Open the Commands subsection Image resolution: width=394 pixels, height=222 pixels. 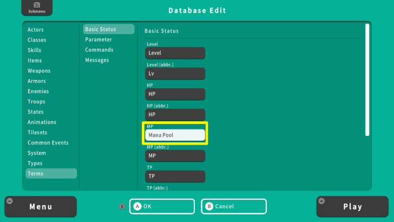coord(99,50)
